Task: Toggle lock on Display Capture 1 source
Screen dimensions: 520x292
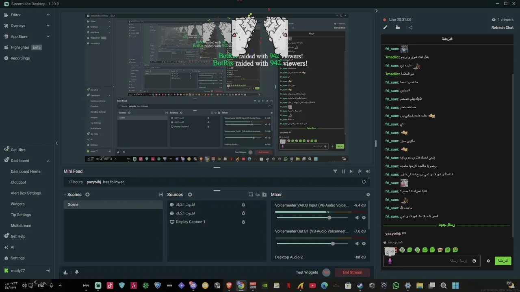Action: tap(243, 222)
